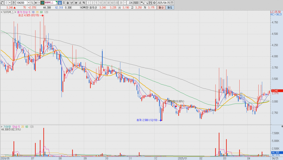Click the green 60 moving average legend label
Viewport: 283px width, 160px height.
[41, 12]
